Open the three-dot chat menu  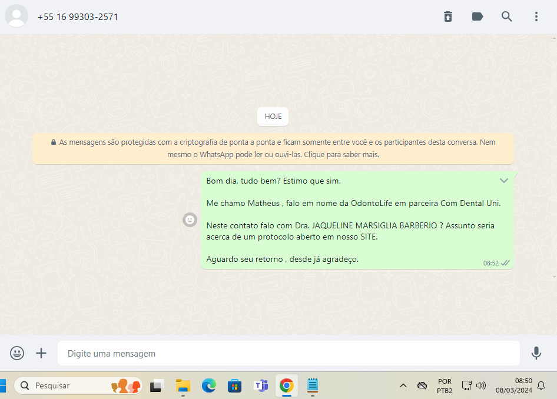536,16
